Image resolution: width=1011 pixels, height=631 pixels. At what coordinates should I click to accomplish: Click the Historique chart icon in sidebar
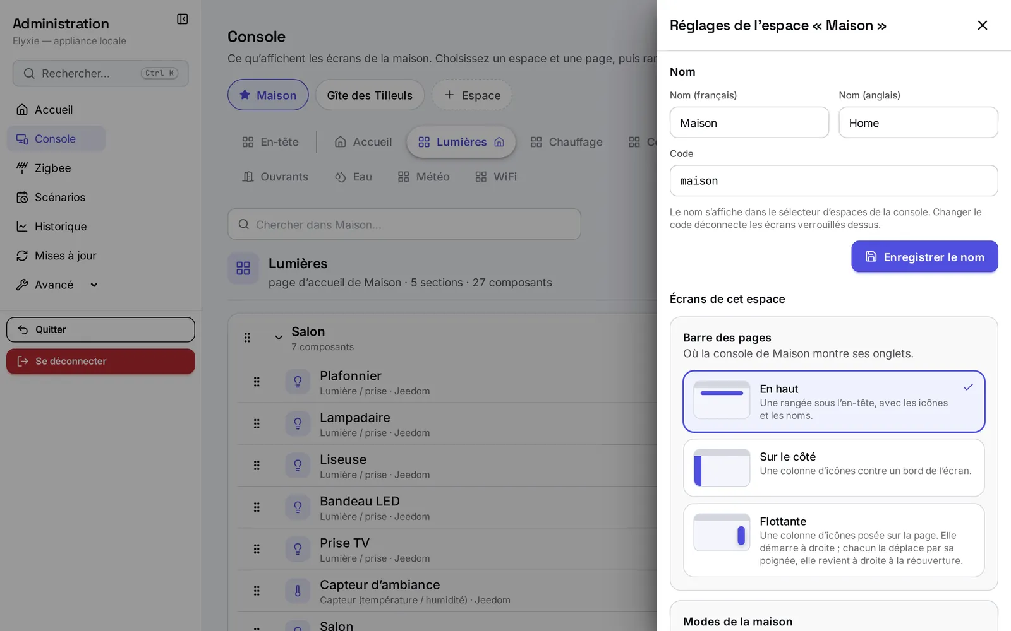click(22, 226)
